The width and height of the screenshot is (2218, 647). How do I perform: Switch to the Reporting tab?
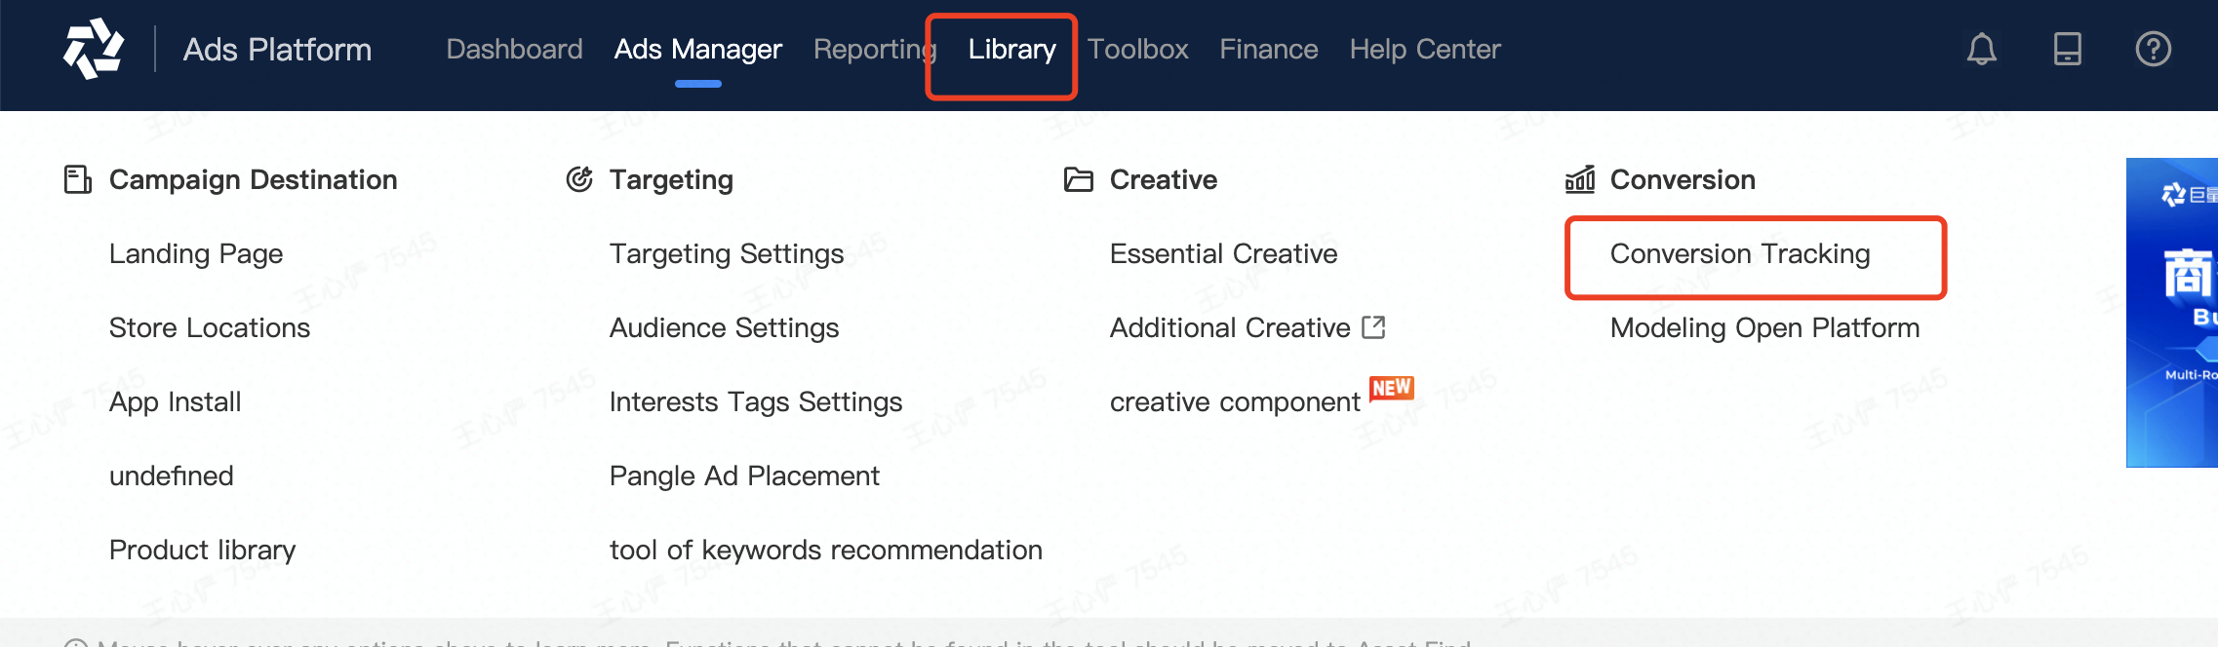[x=875, y=49]
